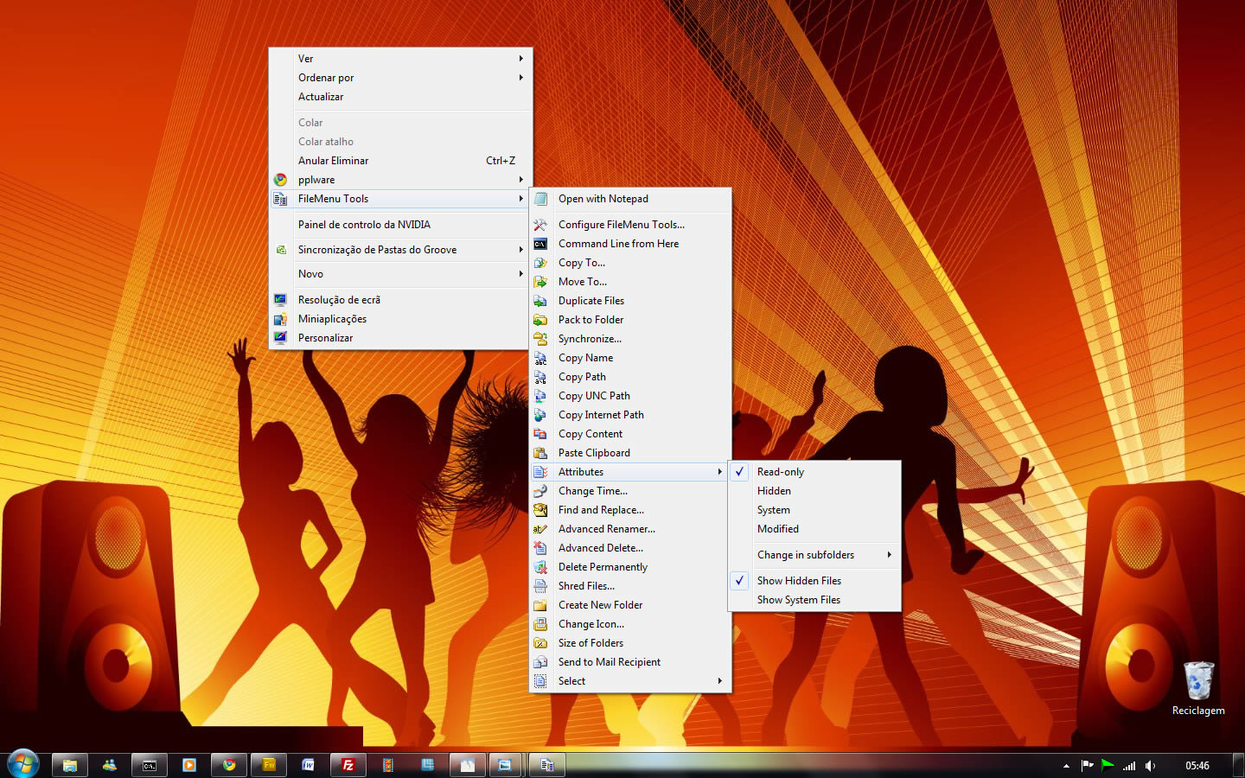
Task: Choose Copy Path from the menu
Action: [x=582, y=377]
